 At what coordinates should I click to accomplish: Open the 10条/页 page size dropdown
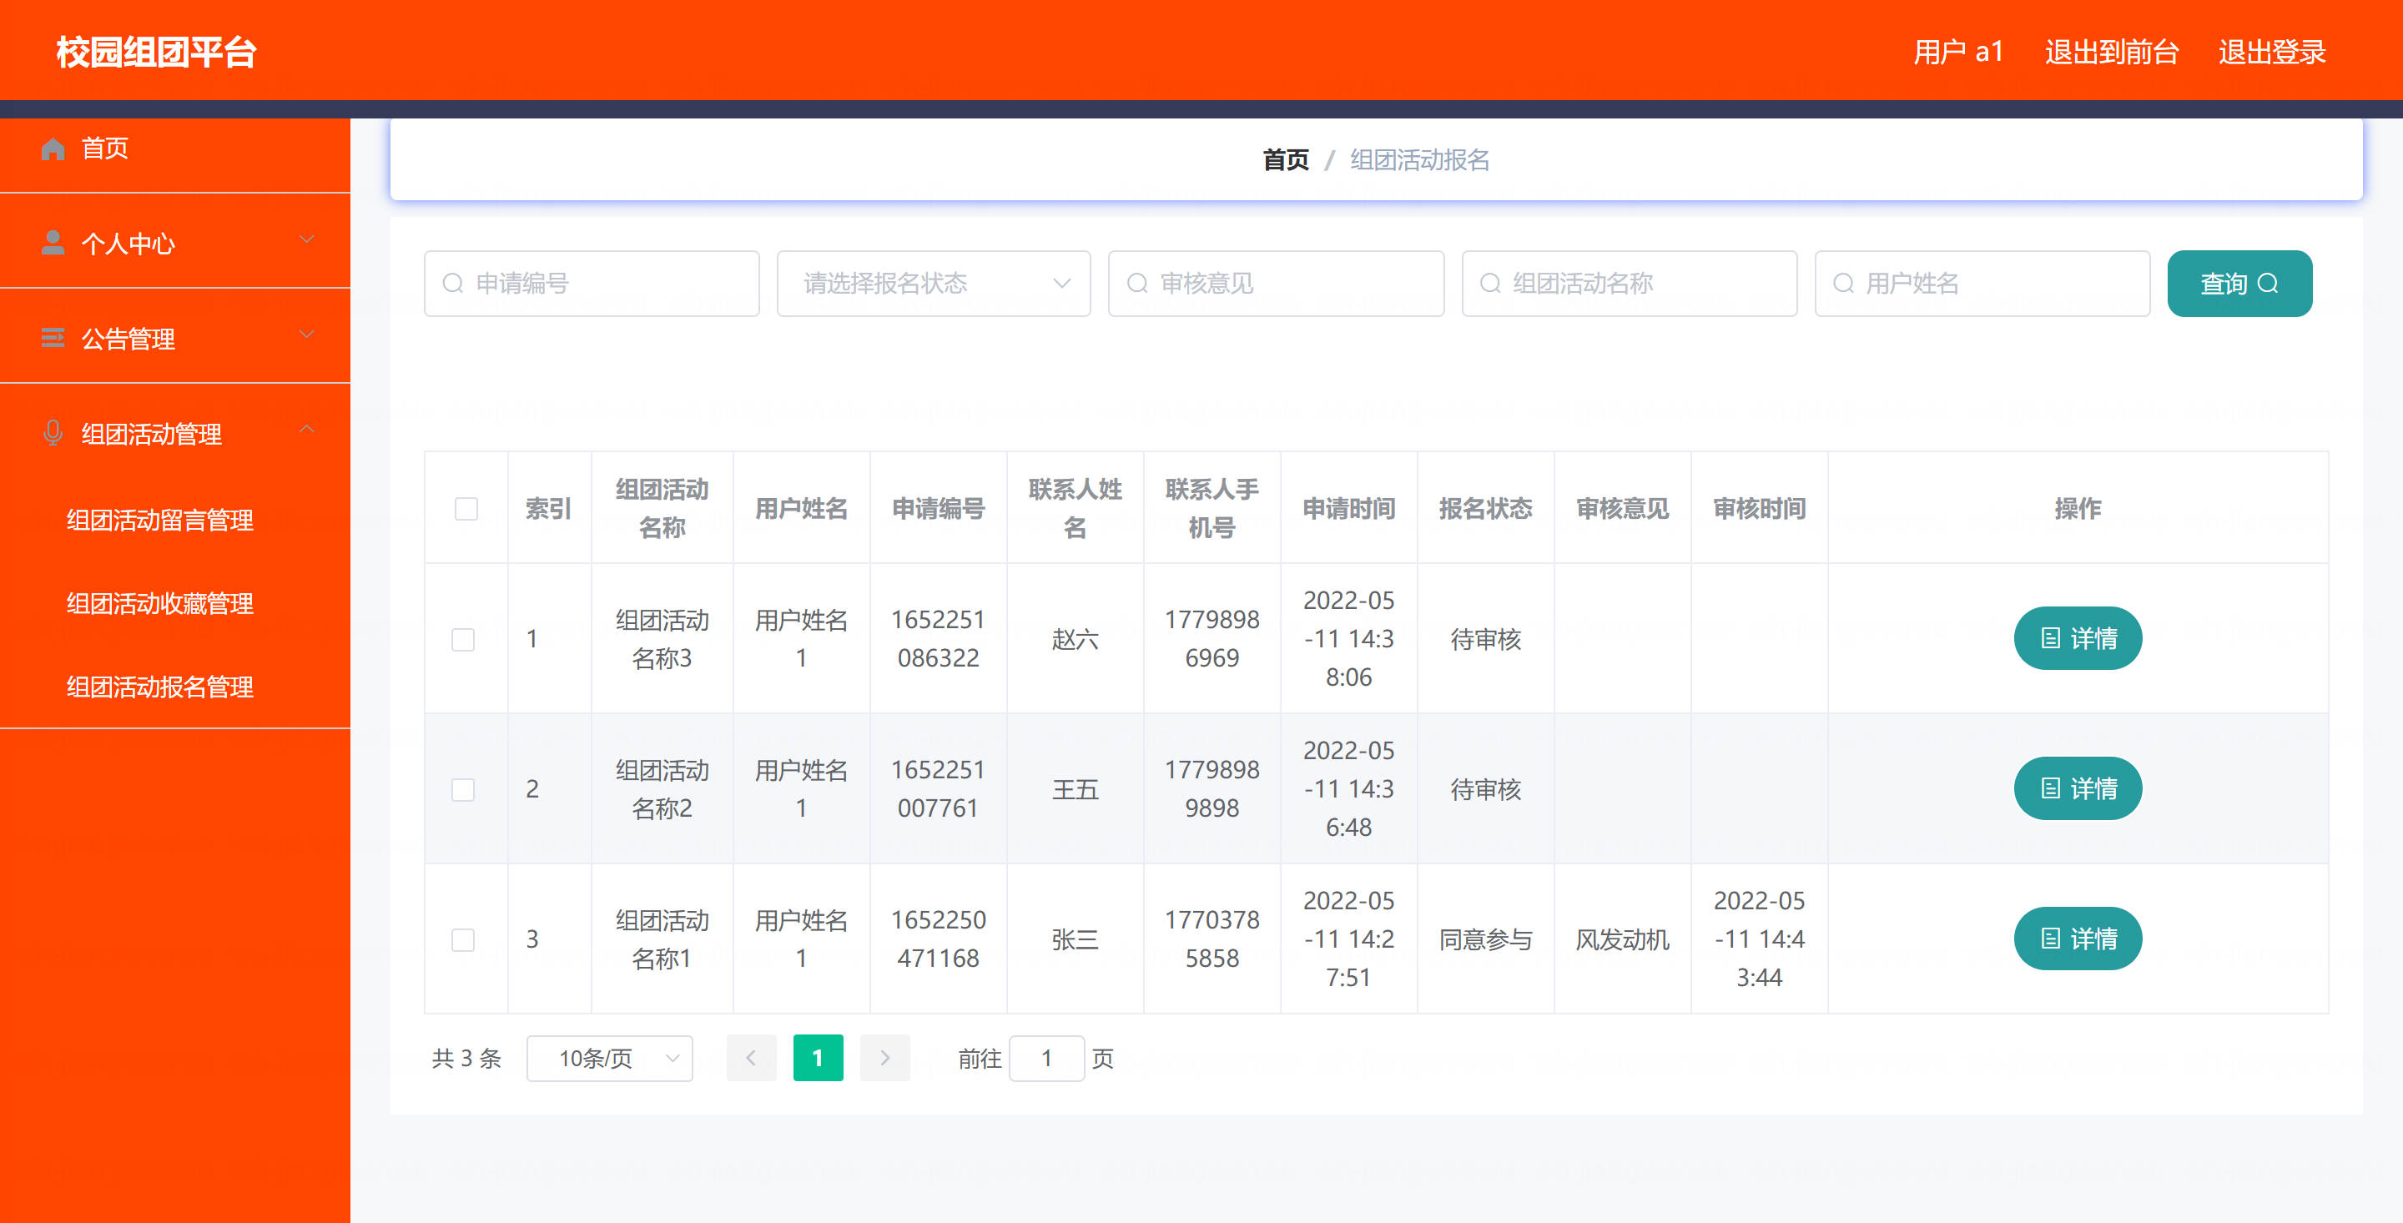click(609, 1058)
